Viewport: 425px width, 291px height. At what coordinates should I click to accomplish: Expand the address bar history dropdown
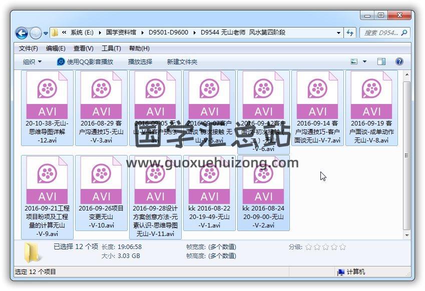[339, 32]
